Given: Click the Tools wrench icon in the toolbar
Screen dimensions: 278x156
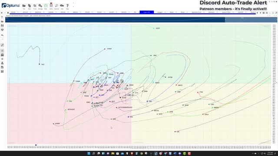Looking at the screenshot, I should point(35,6).
